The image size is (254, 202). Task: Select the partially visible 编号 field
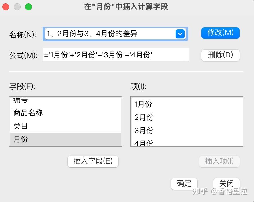21,100
